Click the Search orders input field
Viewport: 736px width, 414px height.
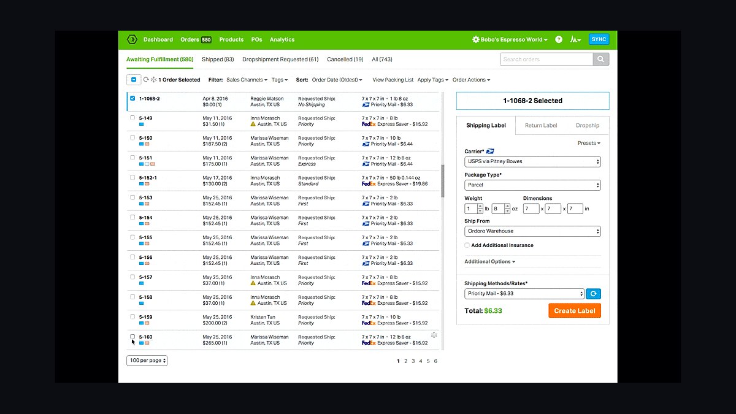(x=546, y=59)
